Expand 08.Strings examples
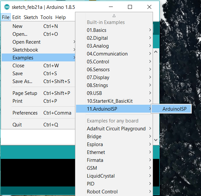The width and height of the screenshot is (201, 196). coord(114,85)
